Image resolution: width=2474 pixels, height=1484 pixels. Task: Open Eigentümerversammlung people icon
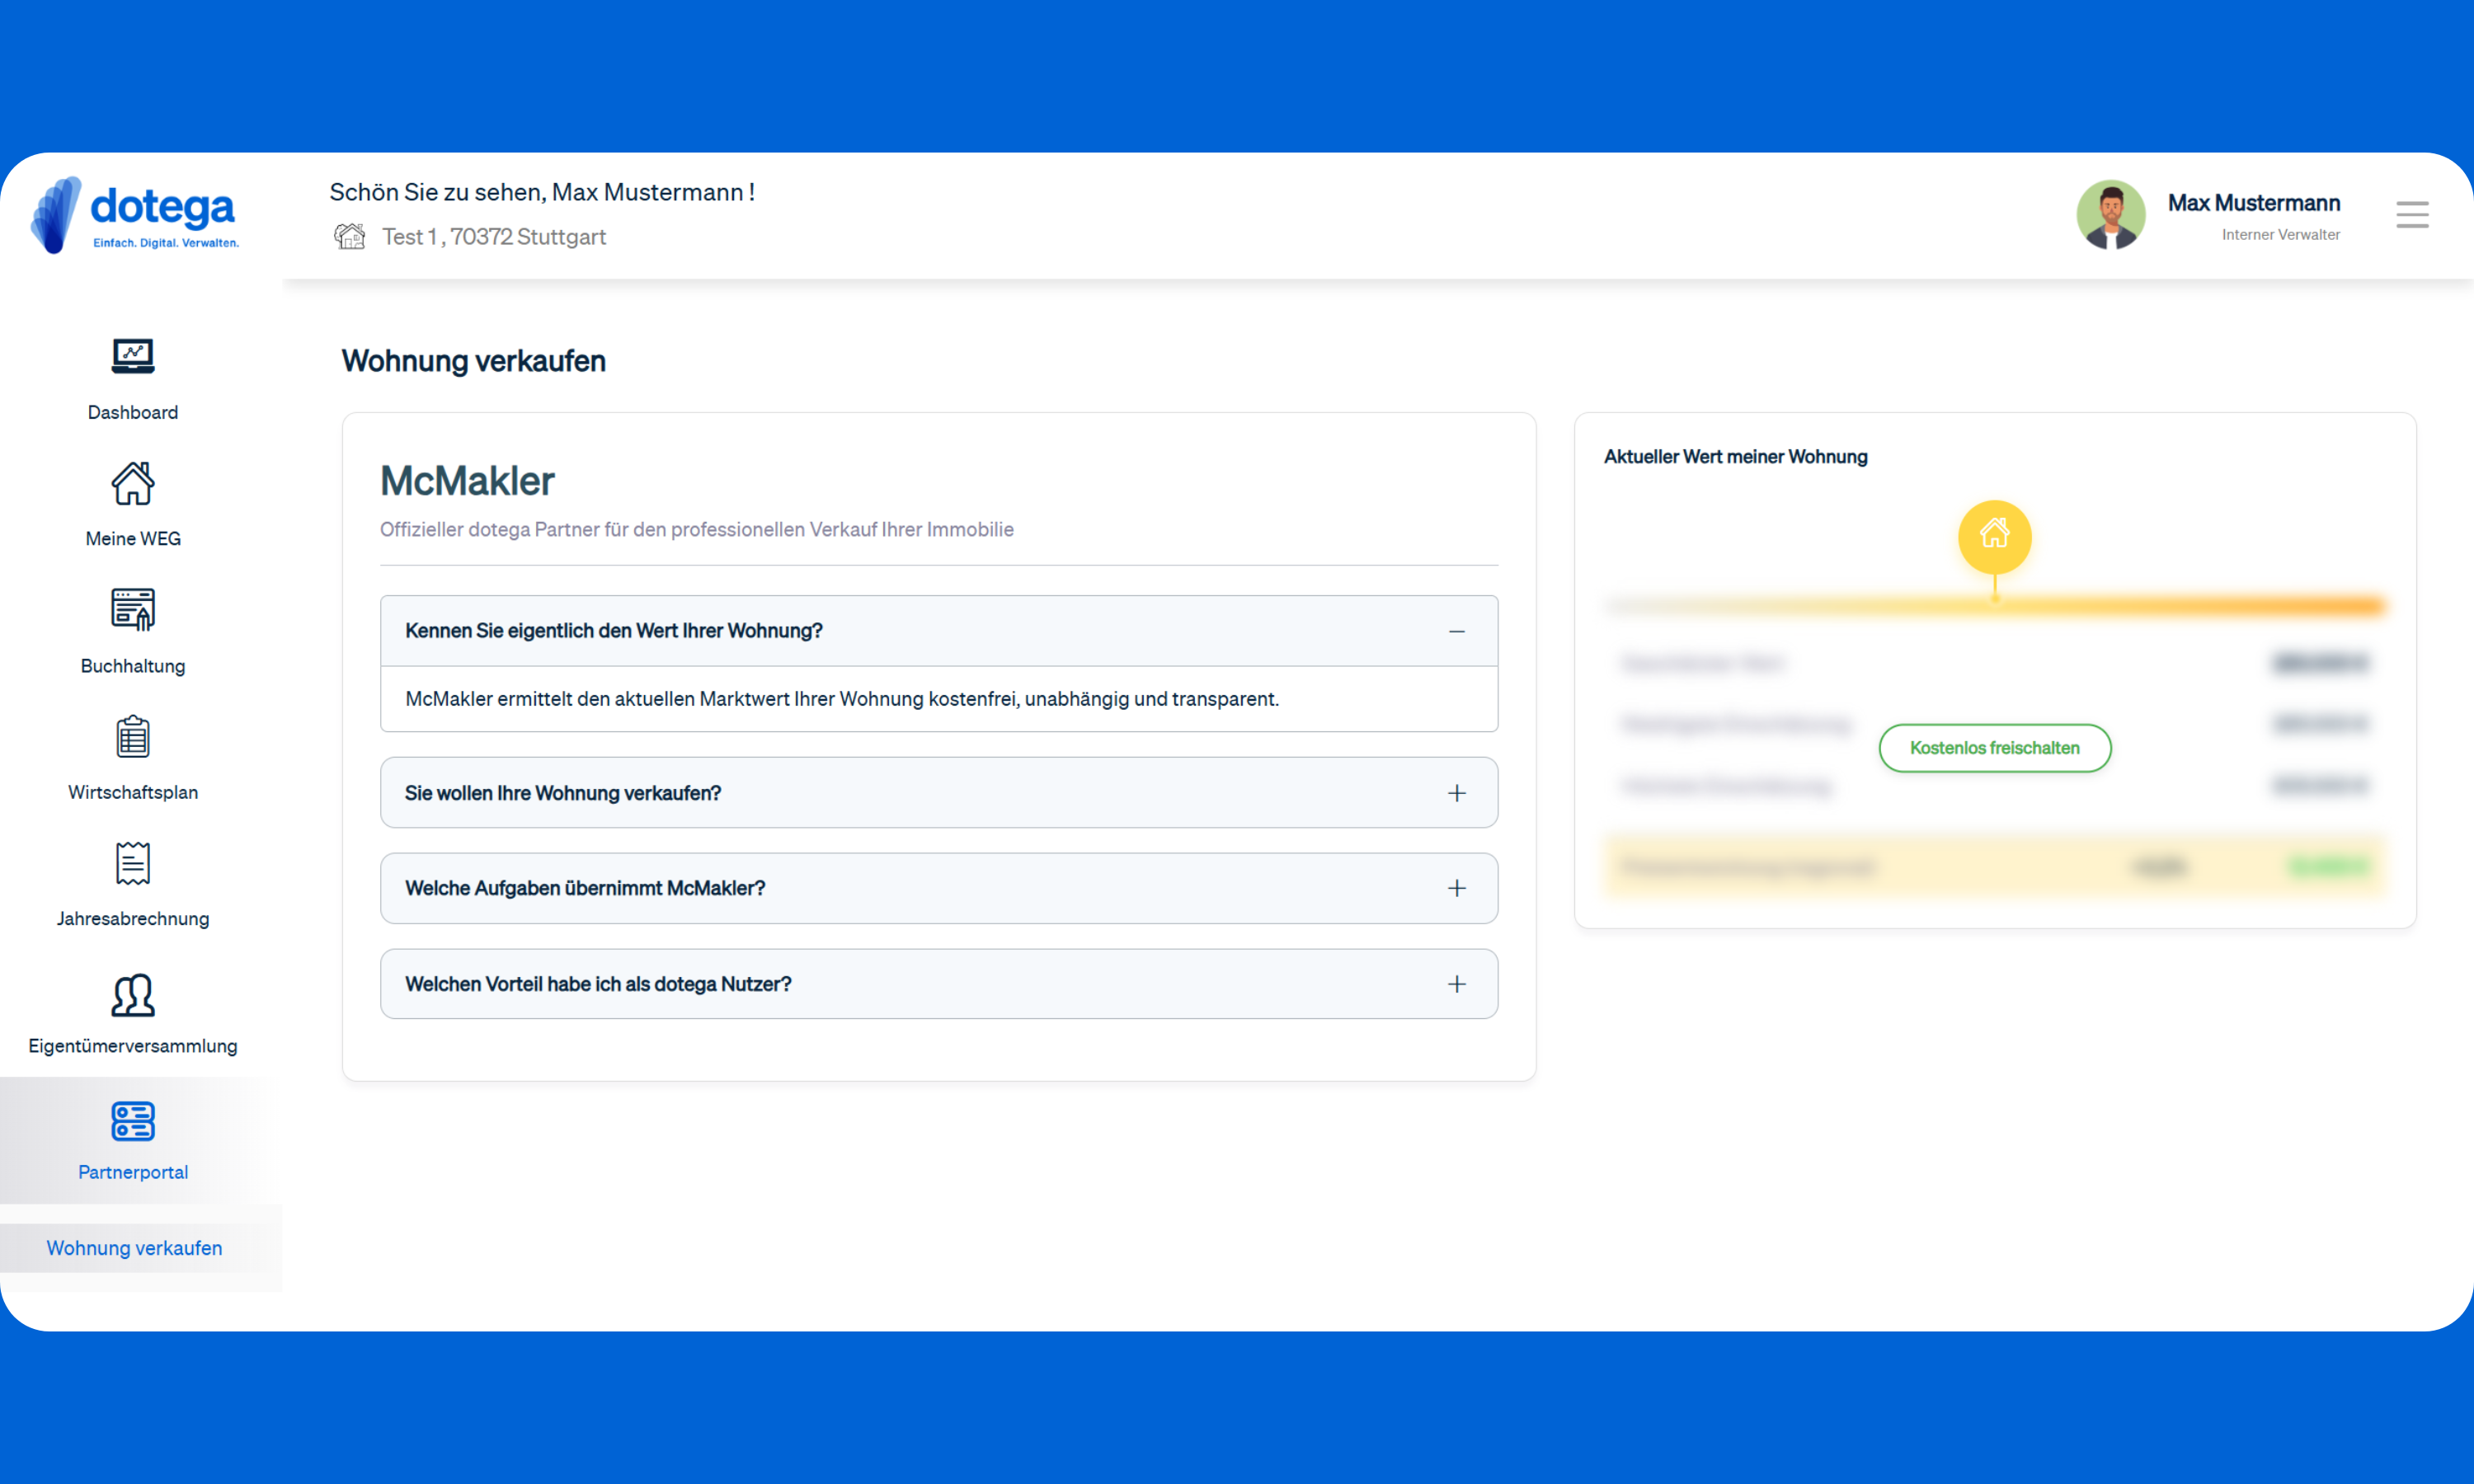click(132, 995)
